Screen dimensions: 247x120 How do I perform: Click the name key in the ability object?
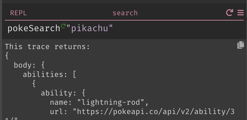tap(59, 102)
